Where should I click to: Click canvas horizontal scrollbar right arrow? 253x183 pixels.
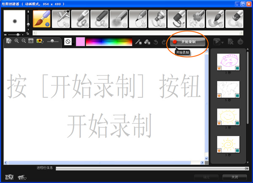(x=202, y=163)
